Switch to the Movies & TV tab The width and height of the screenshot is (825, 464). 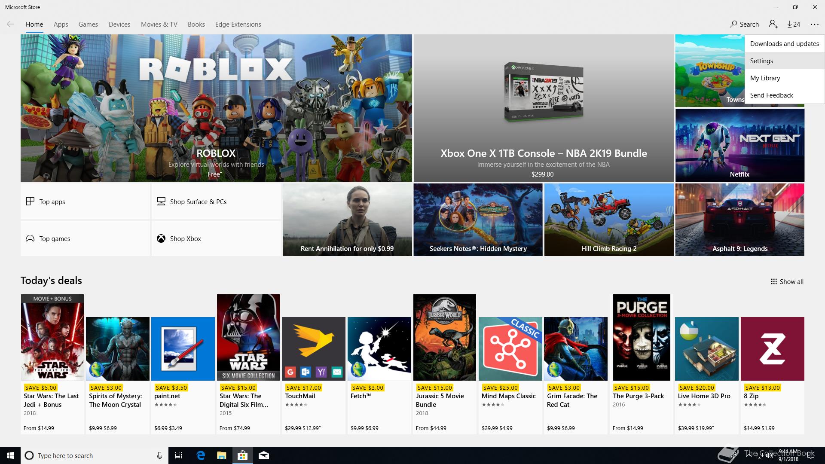[x=159, y=24]
